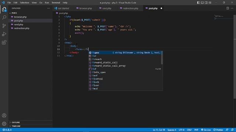This screenshot has width=236, height=132.
Task: Open the Explorer view in activity bar
Action: [4, 10]
